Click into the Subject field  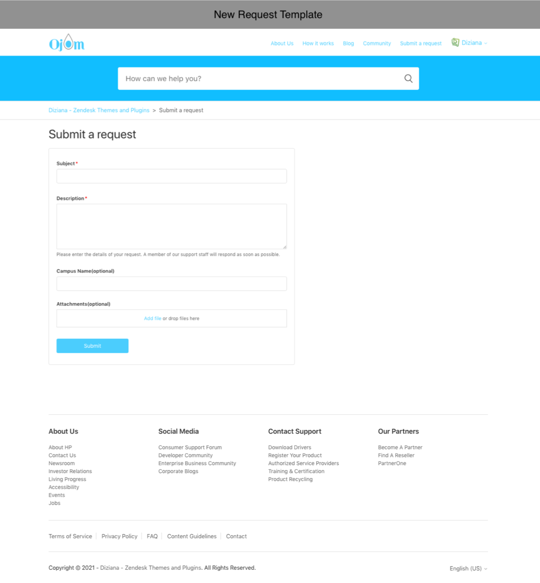point(171,176)
